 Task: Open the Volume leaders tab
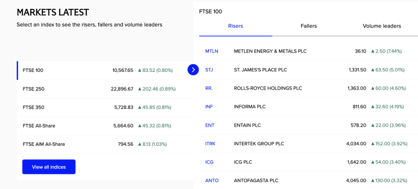(x=382, y=26)
